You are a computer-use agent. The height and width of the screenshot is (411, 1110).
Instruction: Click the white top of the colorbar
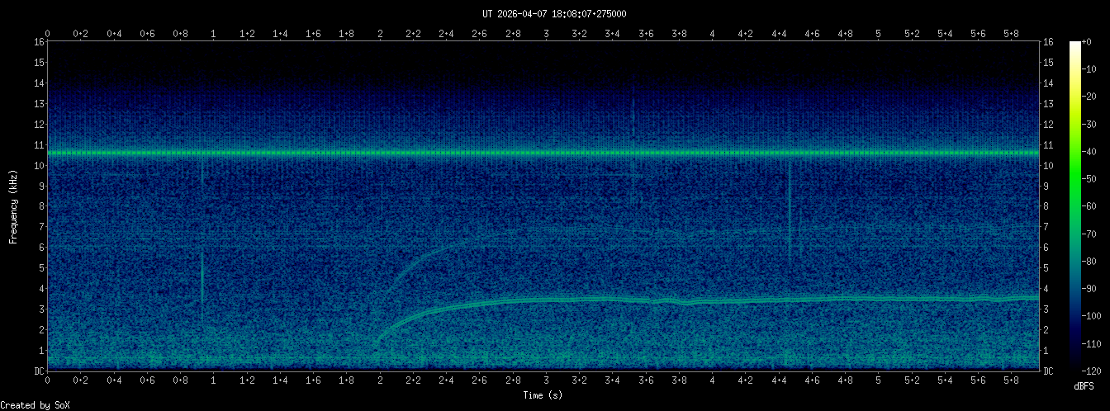1074,45
